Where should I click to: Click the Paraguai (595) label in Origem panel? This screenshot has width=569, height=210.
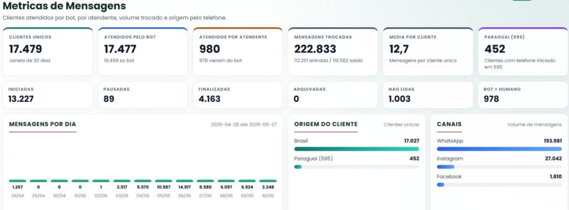tap(313, 158)
